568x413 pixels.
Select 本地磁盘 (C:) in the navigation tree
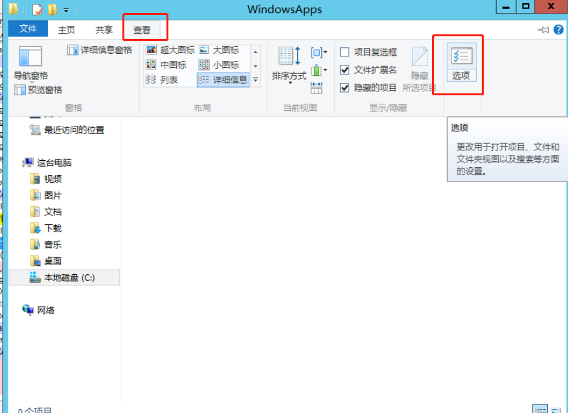(69, 277)
